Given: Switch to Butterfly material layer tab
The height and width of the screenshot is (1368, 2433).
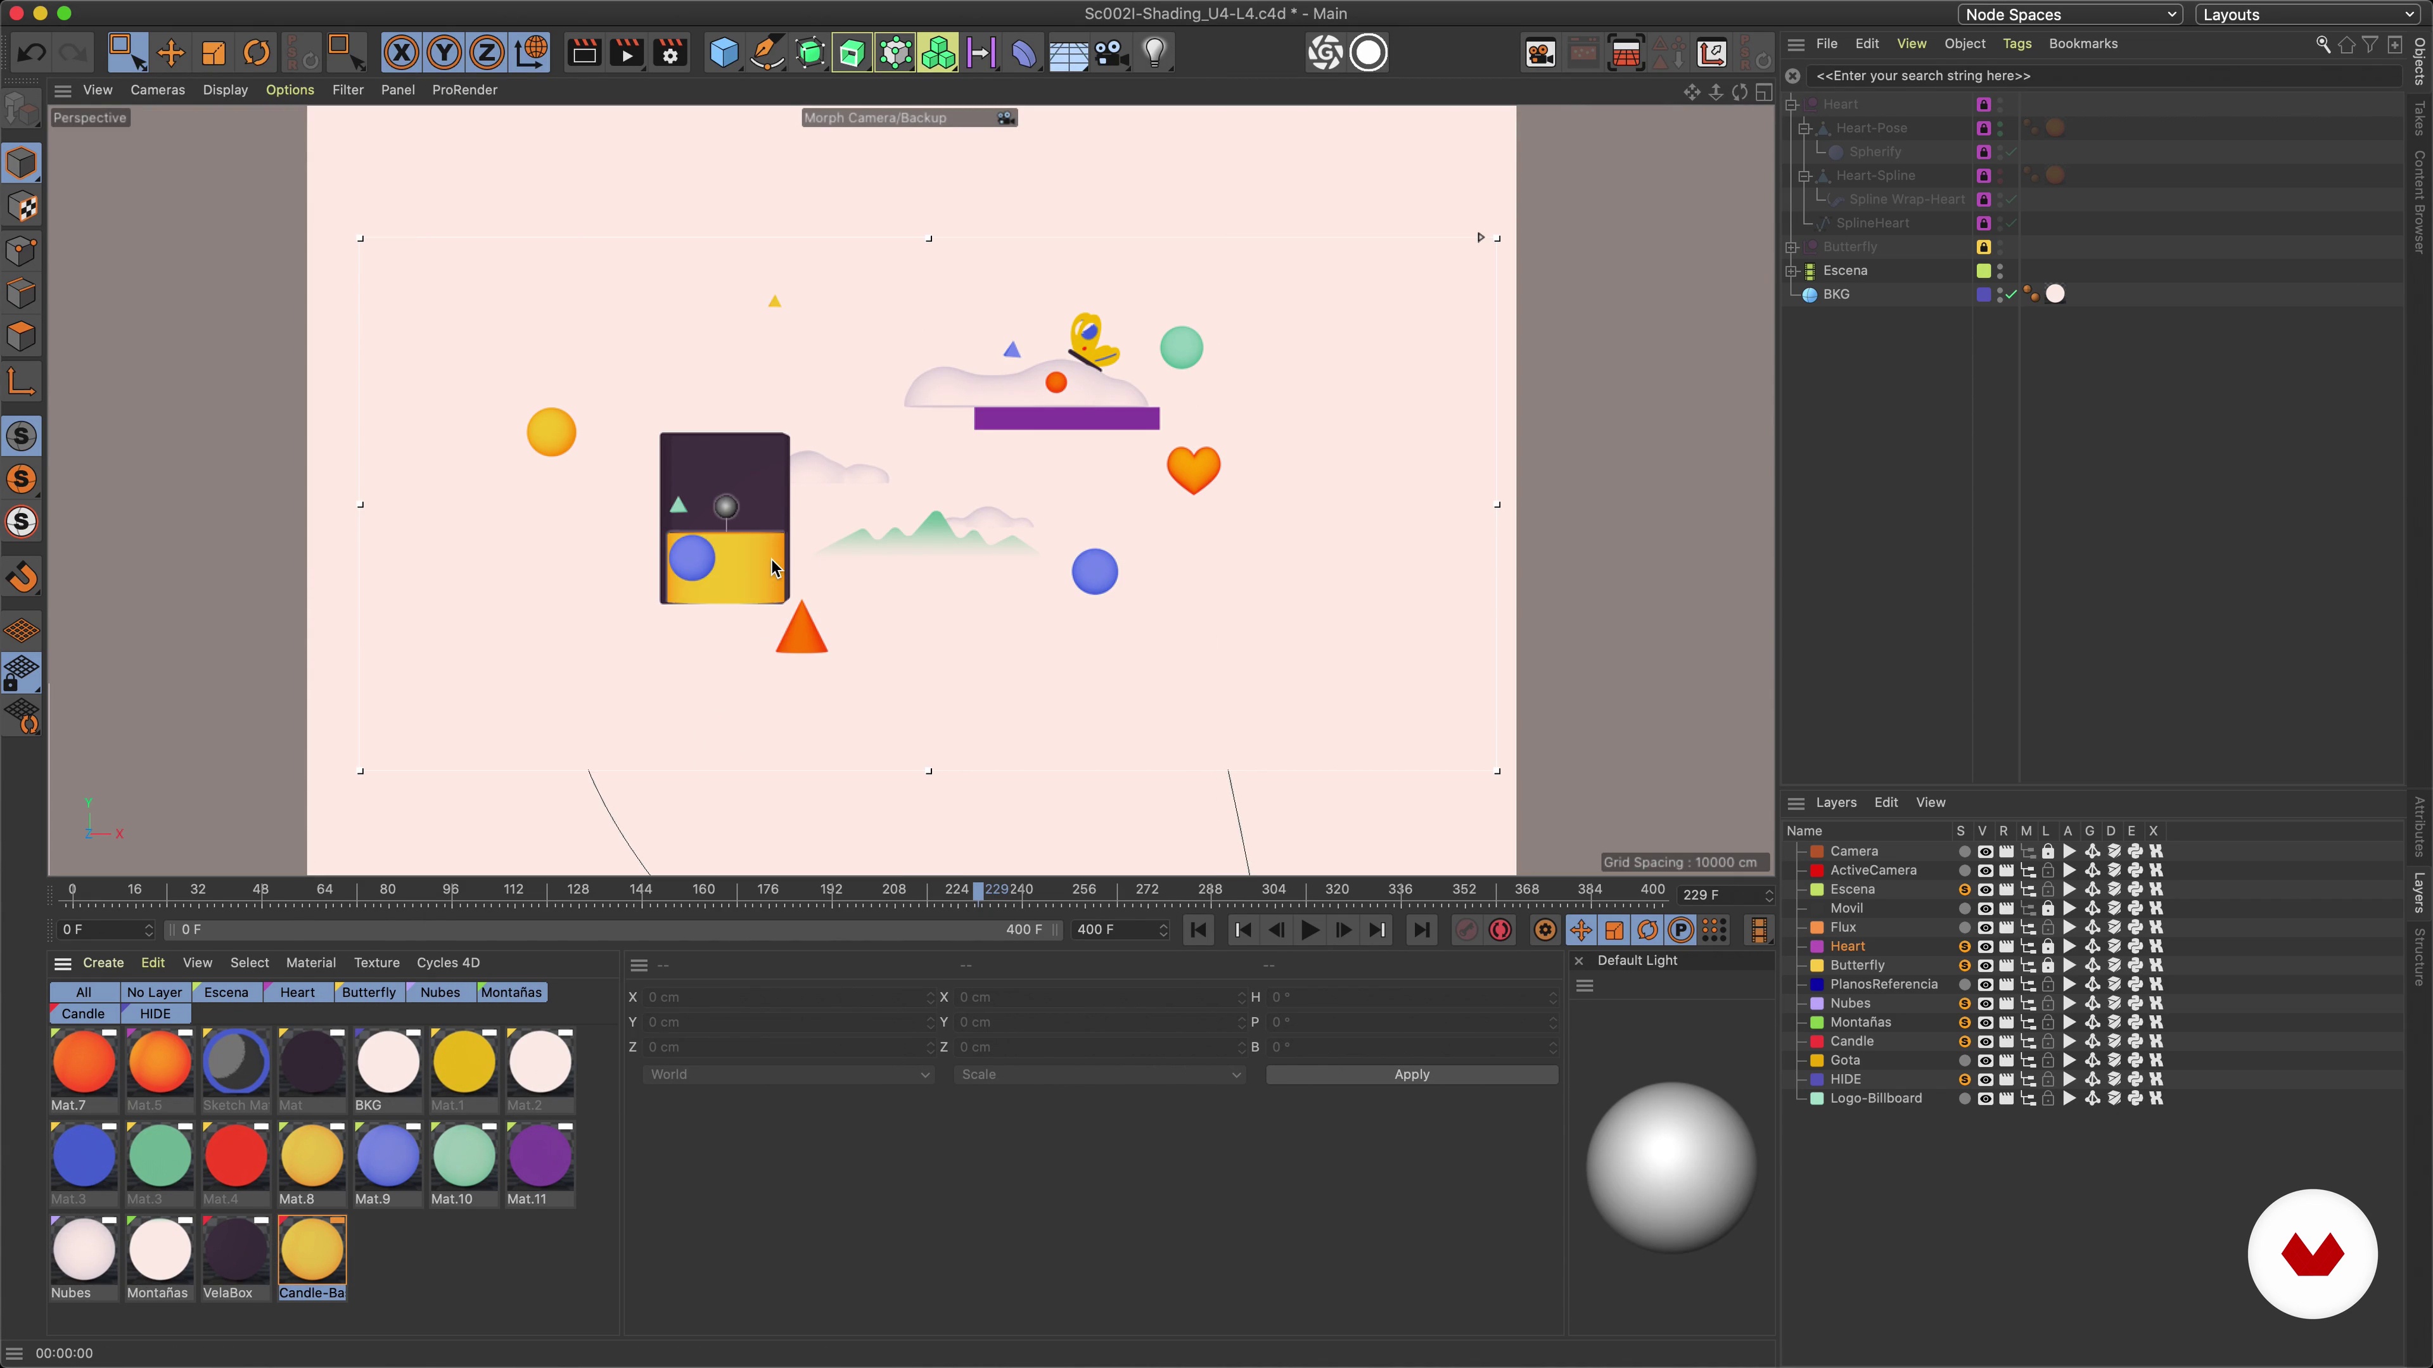Looking at the screenshot, I should tap(368, 992).
